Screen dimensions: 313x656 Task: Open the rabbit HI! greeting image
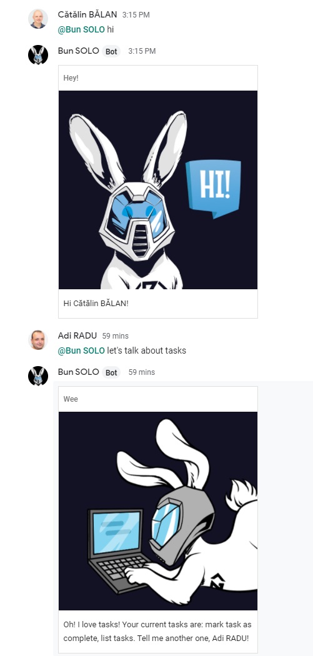[158, 189]
